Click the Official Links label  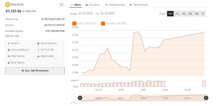tap(12, 36)
